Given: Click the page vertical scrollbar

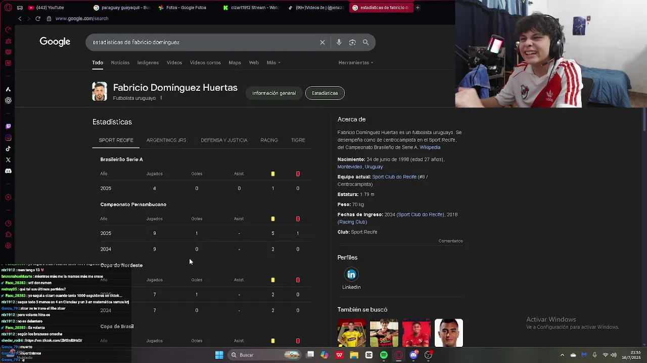Looking at the screenshot, I should [644, 121].
